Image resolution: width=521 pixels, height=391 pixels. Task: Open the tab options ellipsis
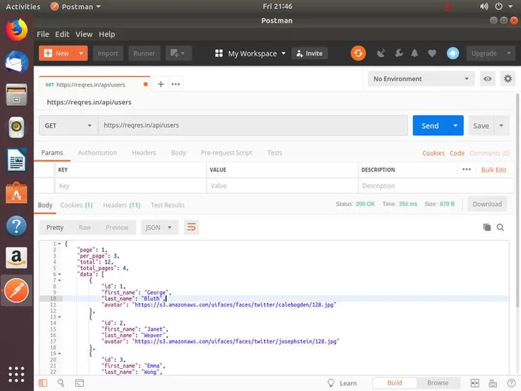pyautogui.click(x=176, y=84)
